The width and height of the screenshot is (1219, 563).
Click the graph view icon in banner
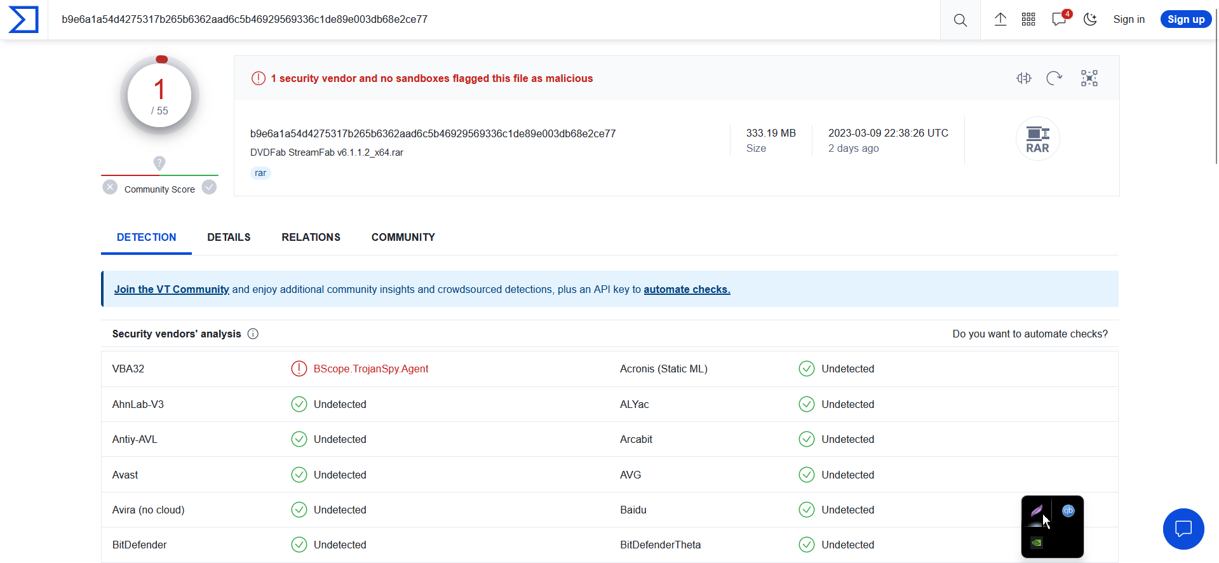pyautogui.click(x=1089, y=78)
